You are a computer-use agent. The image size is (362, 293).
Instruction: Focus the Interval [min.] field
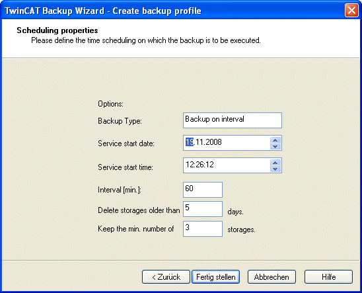(203, 190)
